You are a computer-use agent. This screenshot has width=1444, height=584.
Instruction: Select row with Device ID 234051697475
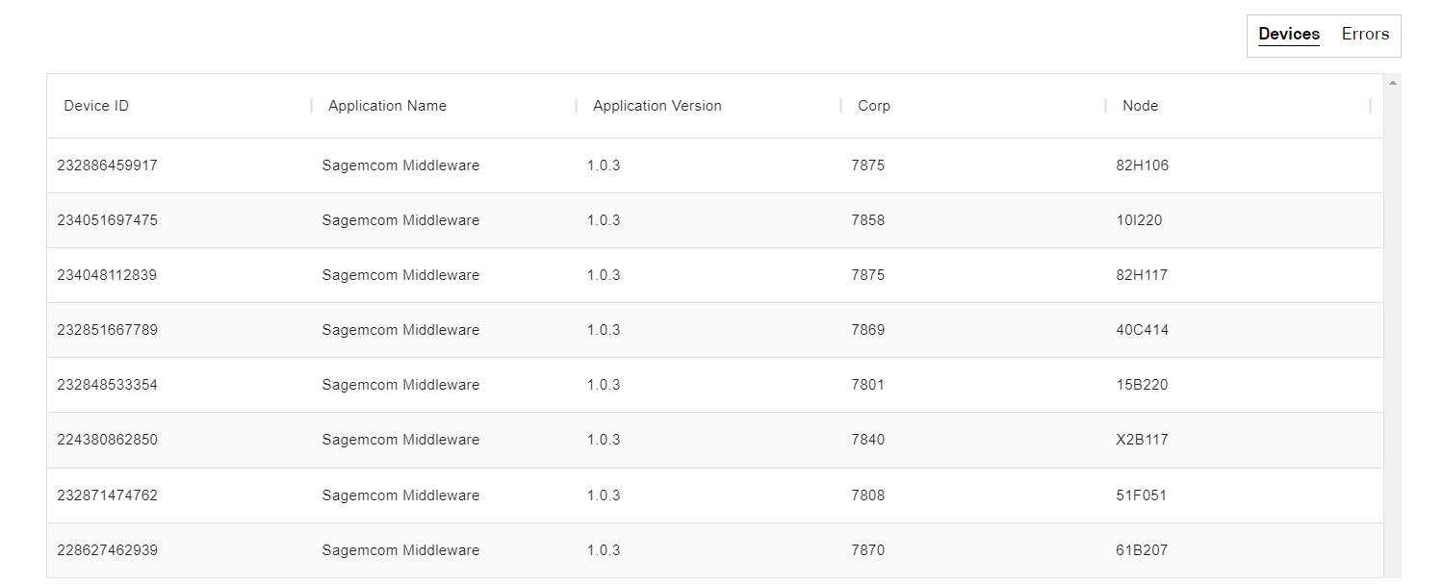tap(107, 220)
